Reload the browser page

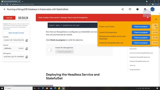pyautogui.click(x=7, y=4)
